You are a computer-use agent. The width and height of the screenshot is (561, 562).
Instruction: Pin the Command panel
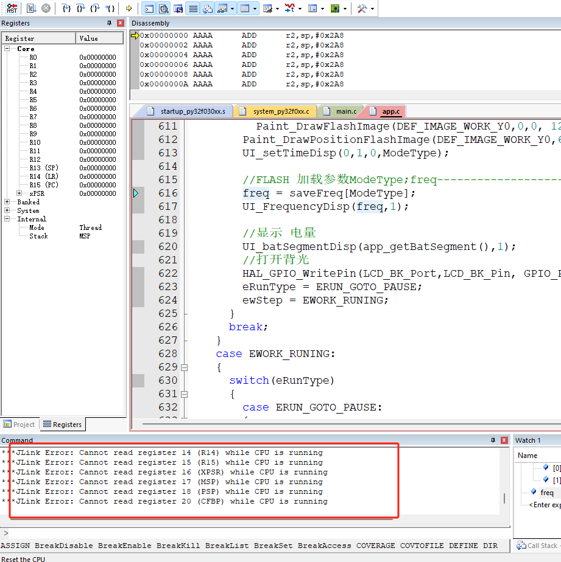click(493, 440)
